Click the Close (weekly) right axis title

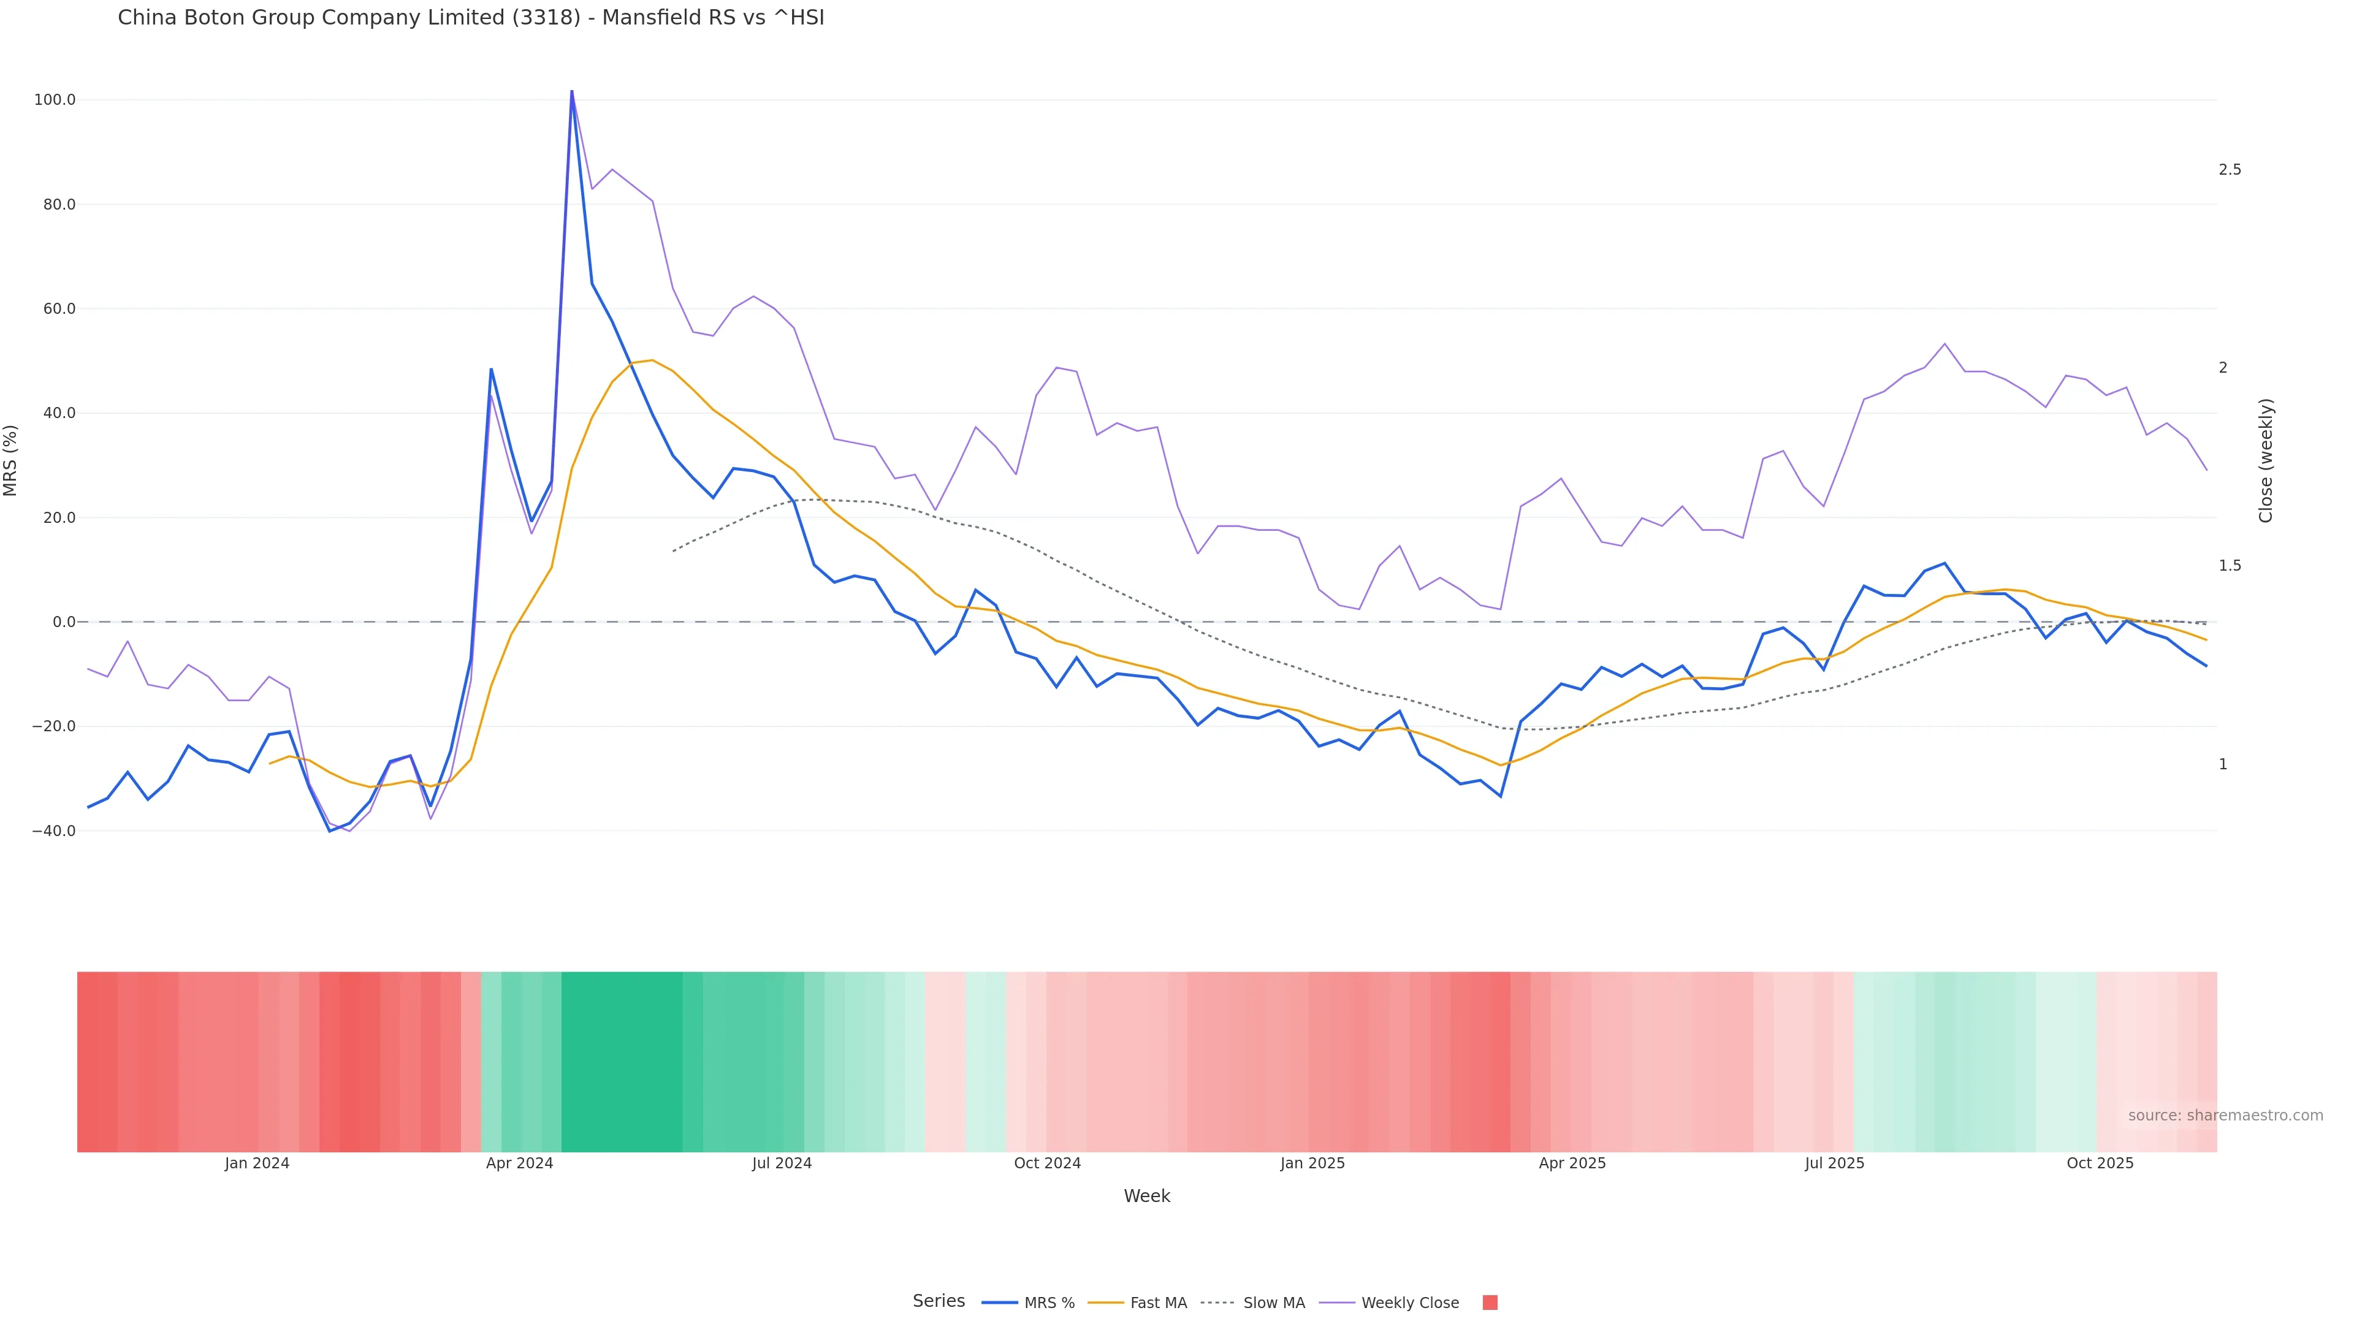click(2265, 460)
